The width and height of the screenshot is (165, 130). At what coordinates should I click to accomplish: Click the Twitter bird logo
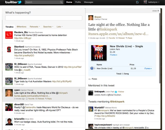(x=13, y=2)
